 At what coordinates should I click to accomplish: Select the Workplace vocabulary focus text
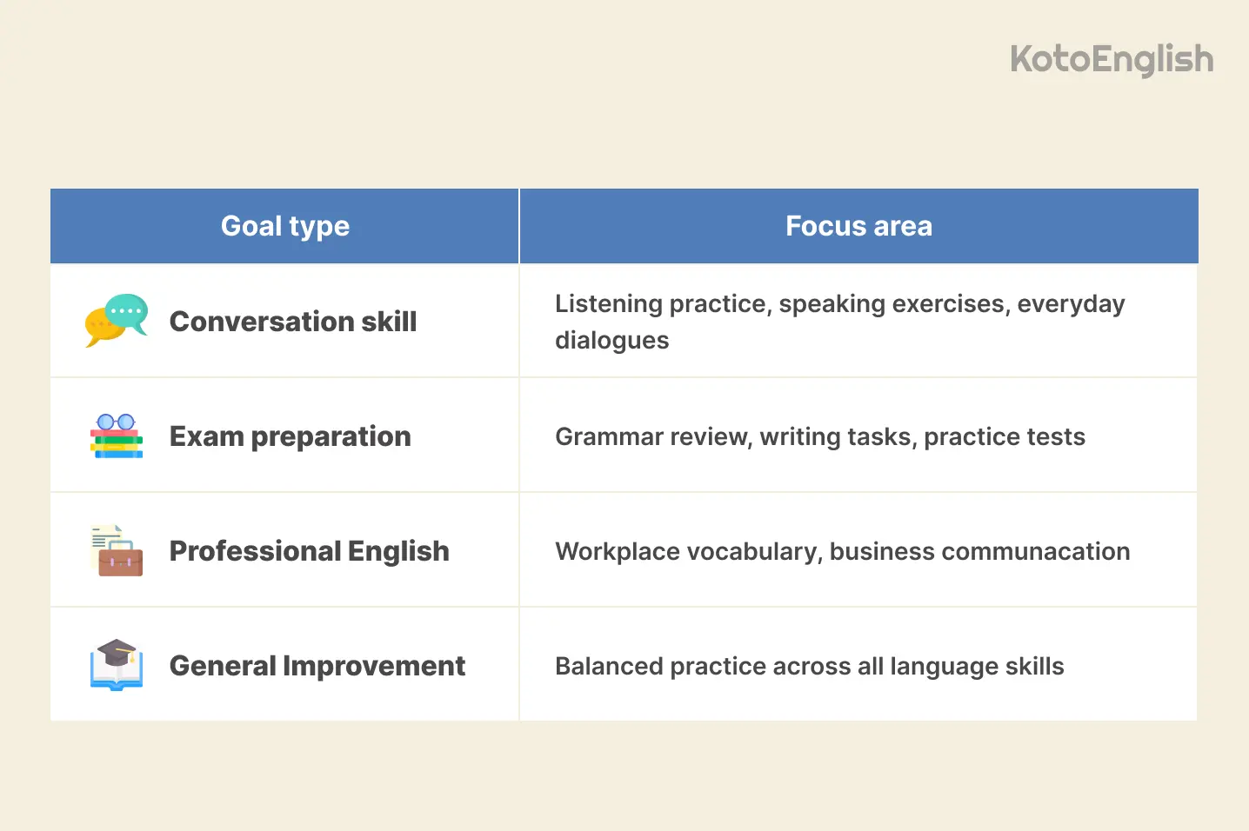[x=843, y=551]
